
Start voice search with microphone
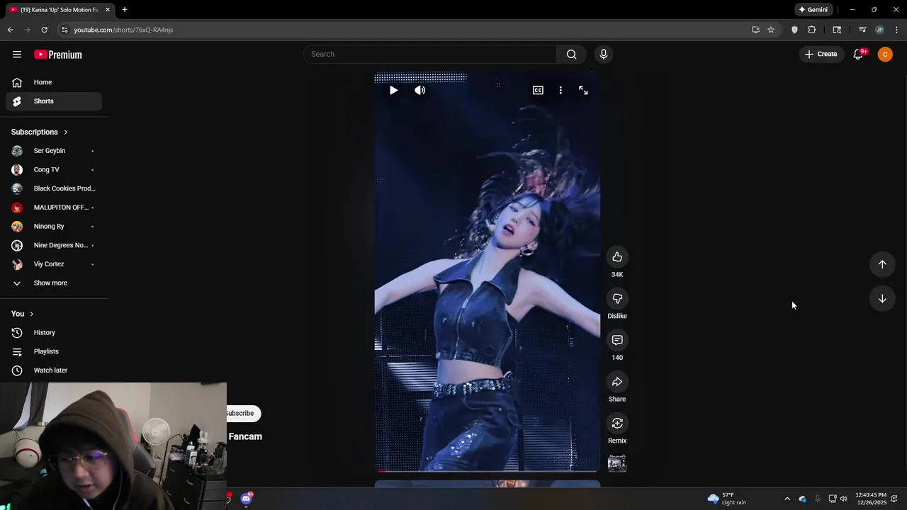[604, 55]
